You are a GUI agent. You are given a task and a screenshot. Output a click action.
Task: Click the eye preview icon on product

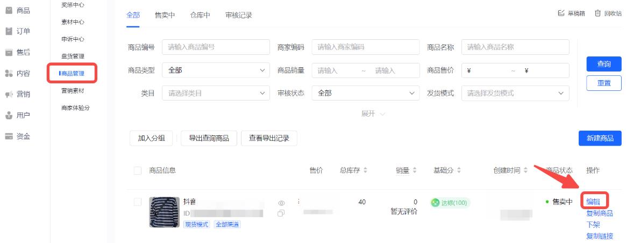click(281, 203)
